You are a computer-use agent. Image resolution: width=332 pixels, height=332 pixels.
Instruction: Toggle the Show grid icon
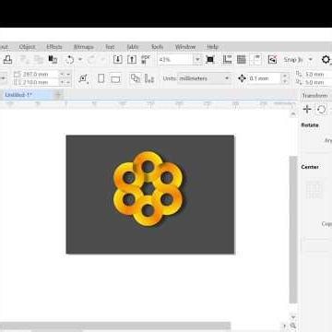click(x=242, y=60)
